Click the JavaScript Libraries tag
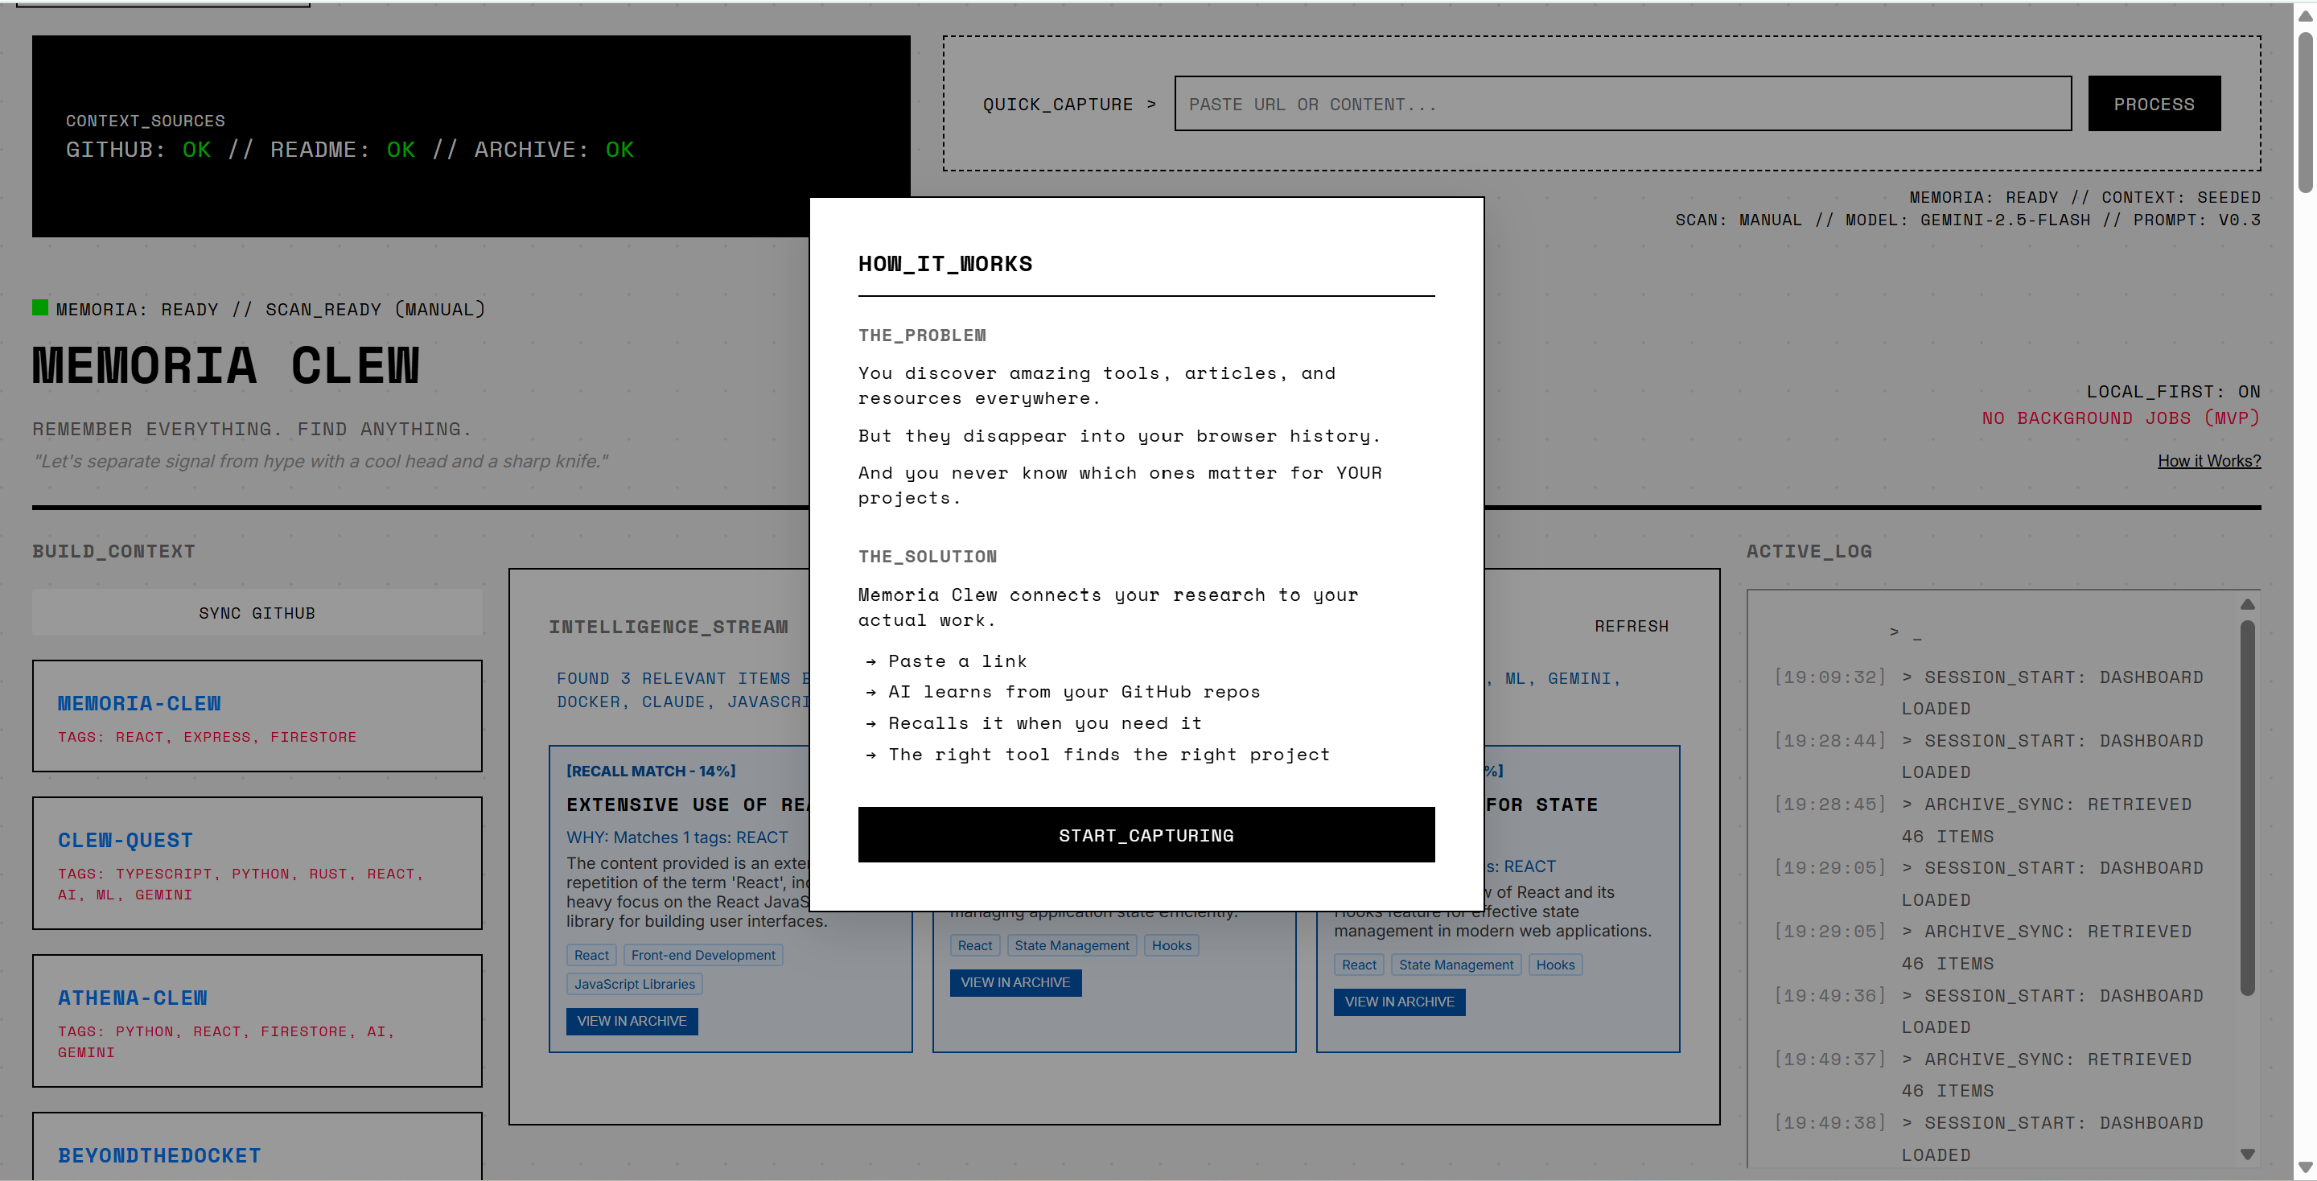 pos(634,984)
